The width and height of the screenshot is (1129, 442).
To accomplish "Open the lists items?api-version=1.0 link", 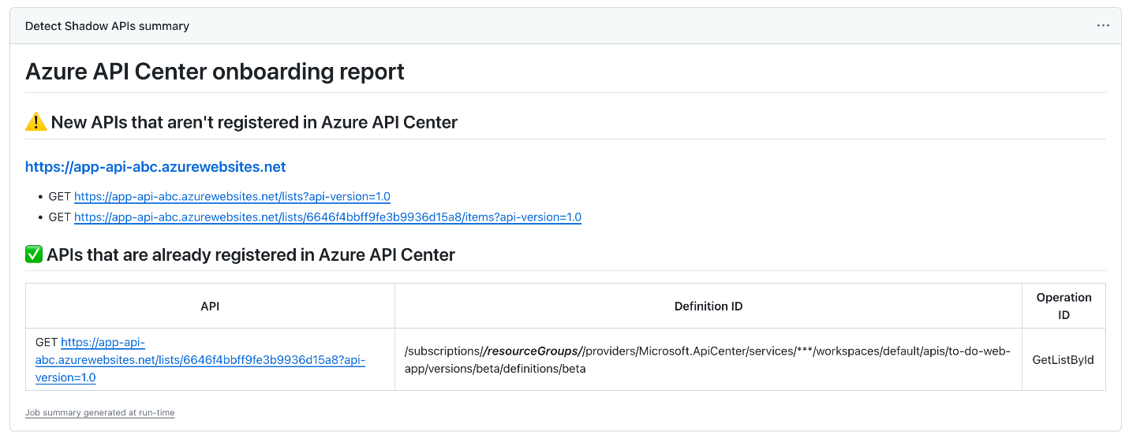I will (327, 217).
